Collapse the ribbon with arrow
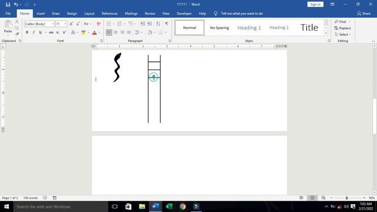This screenshot has height=212, width=377. [x=373, y=41]
